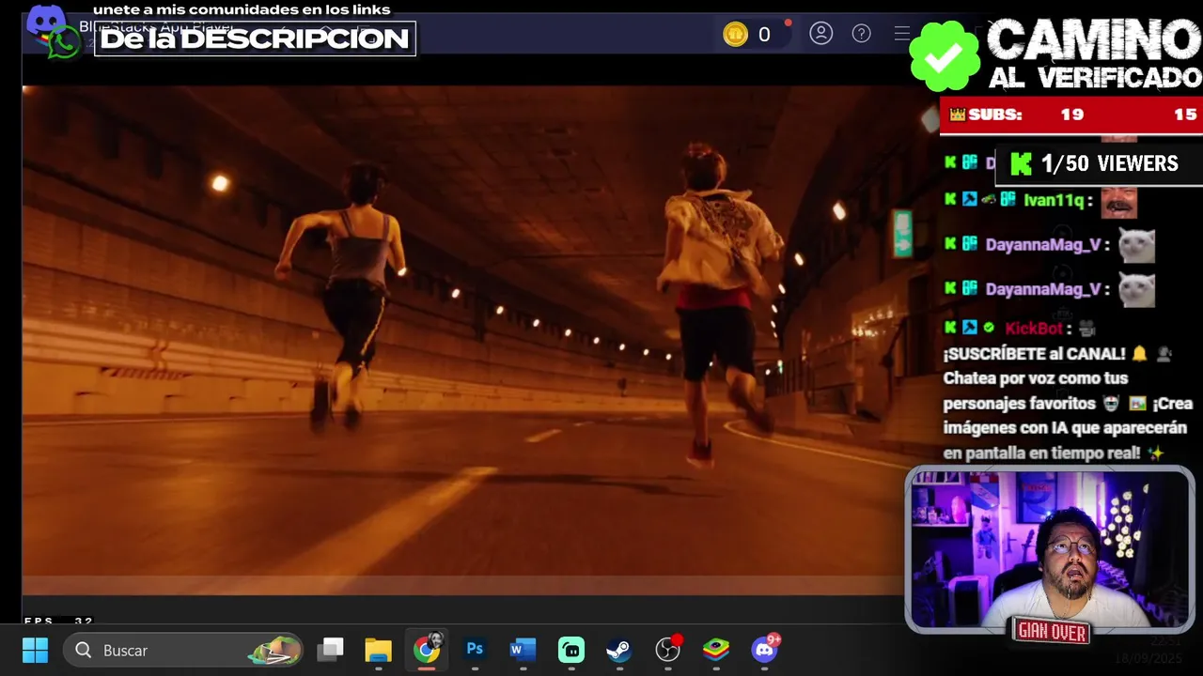Click the search highlight image in Buscar box
Image resolution: width=1203 pixels, height=676 pixels.
(x=274, y=650)
